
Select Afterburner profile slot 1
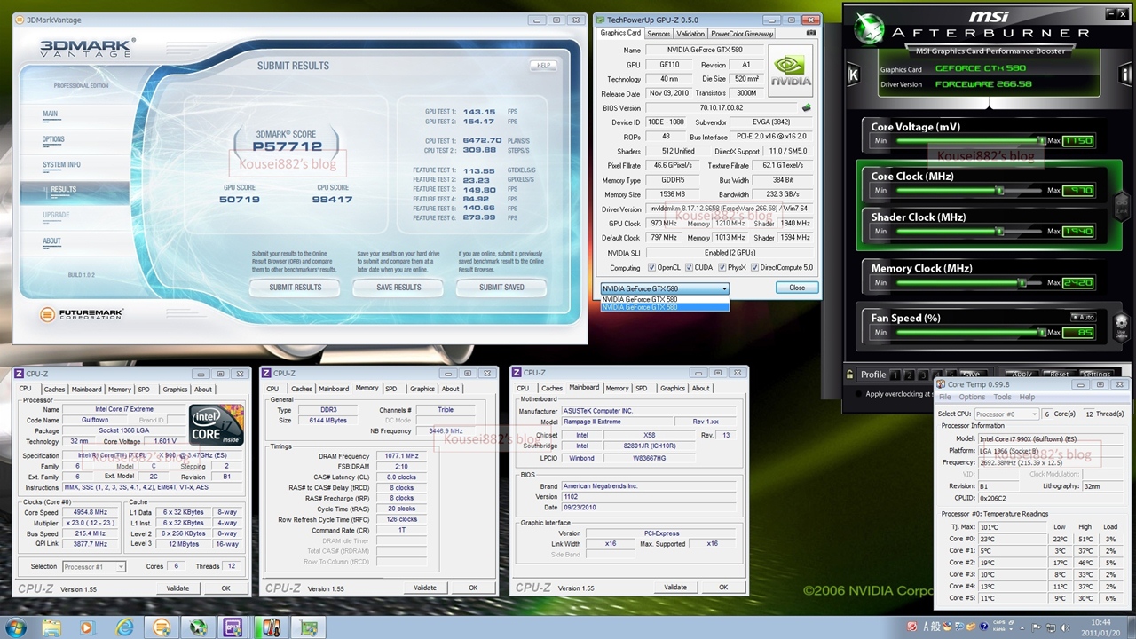pos(895,375)
